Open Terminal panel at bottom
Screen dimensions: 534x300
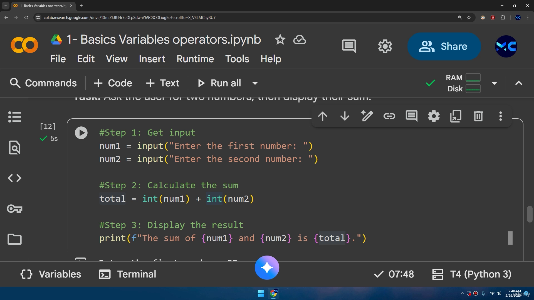[x=127, y=274]
